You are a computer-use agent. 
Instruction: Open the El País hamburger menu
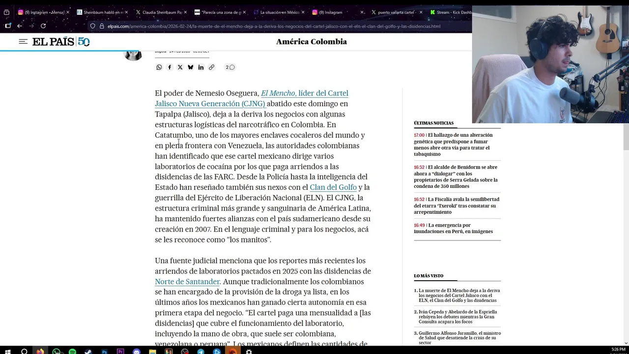tap(23, 42)
